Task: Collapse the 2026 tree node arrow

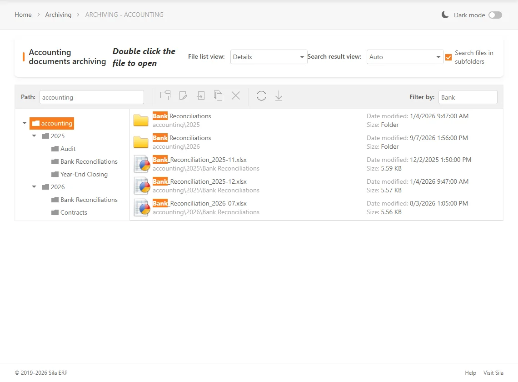Action: [x=34, y=186]
